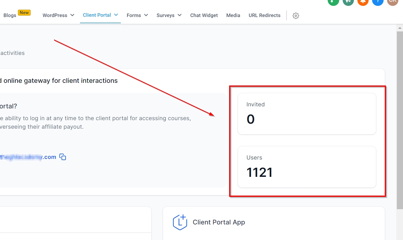Image resolution: width=403 pixels, height=240 pixels.
Task: Go to the Blogs tab
Action: coord(10,15)
